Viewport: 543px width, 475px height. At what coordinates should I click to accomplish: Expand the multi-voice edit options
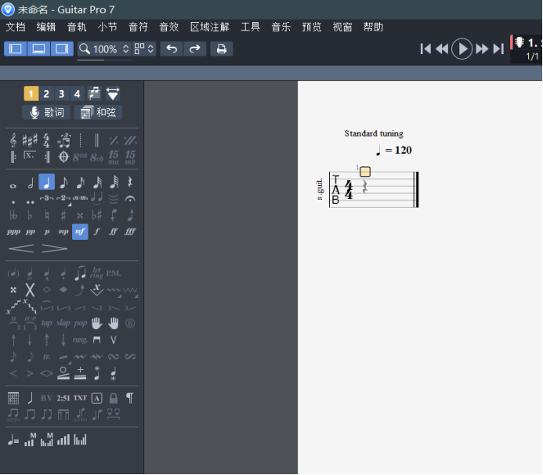[x=113, y=94]
